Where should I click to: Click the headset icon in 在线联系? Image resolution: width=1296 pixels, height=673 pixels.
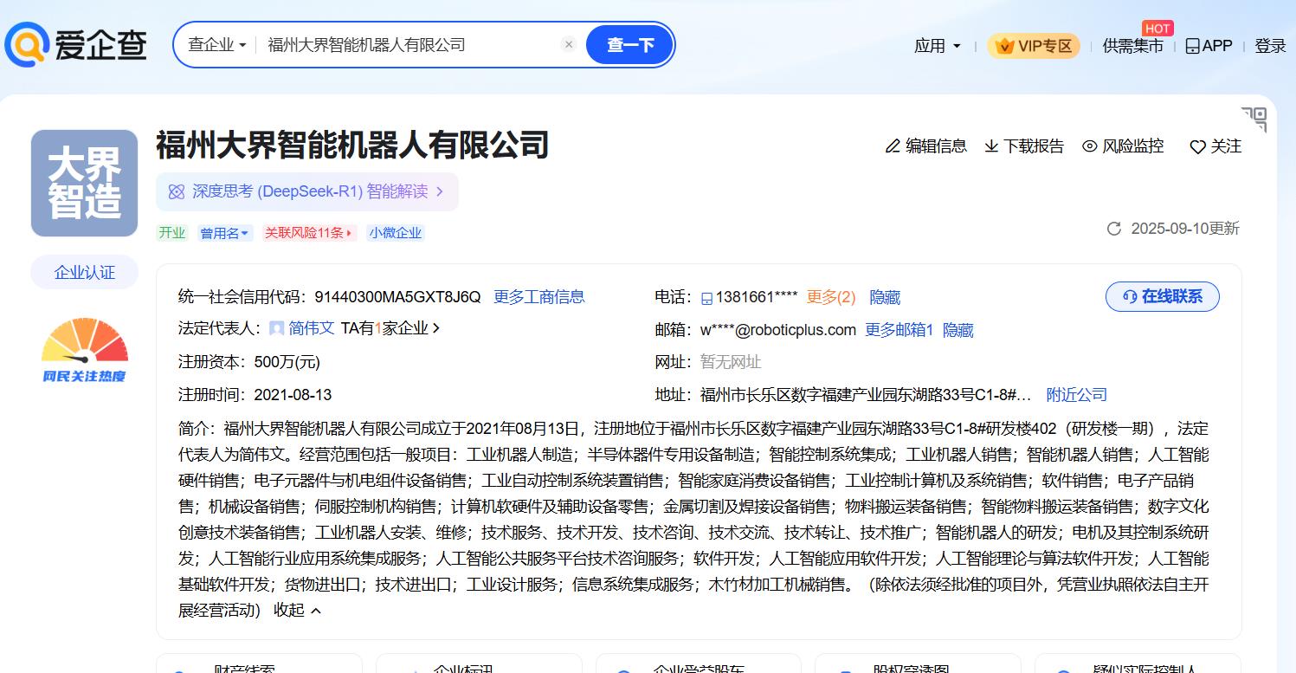[x=1129, y=297]
